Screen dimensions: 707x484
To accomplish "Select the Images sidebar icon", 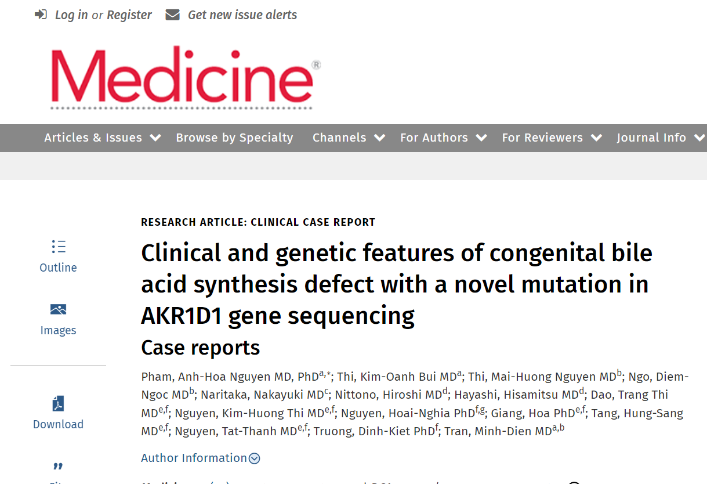I will tap(58, 309).
